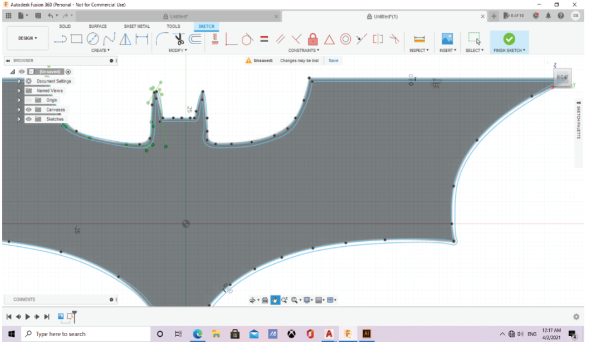591x344 pixels.
Task: Open the DESIGN workspace dropdown
Action: pyautogui.click(x=27, y=38)
